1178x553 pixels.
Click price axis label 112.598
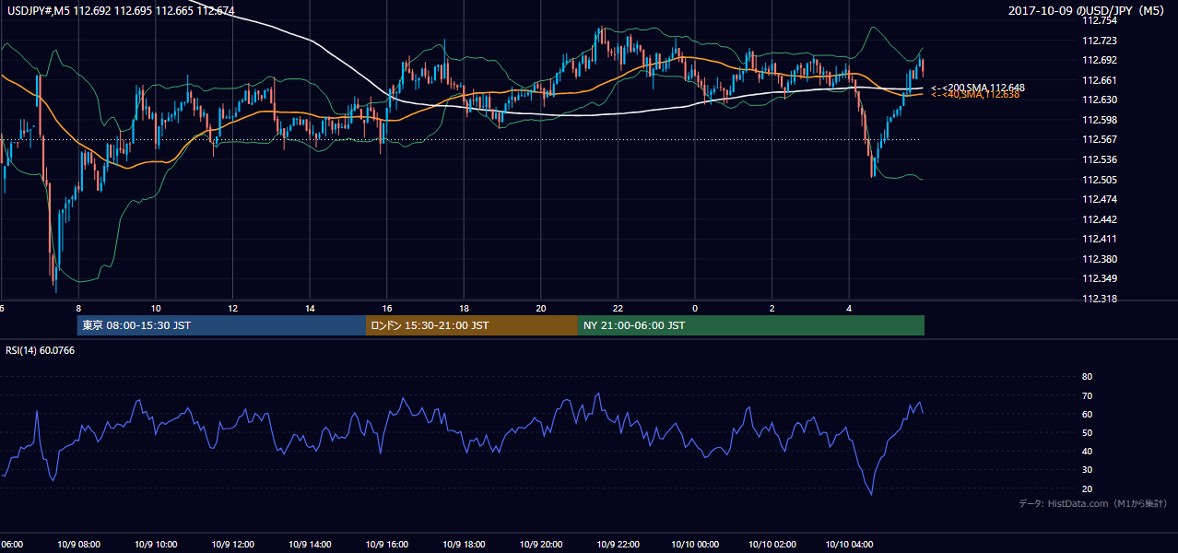[x=1099, y=120]
